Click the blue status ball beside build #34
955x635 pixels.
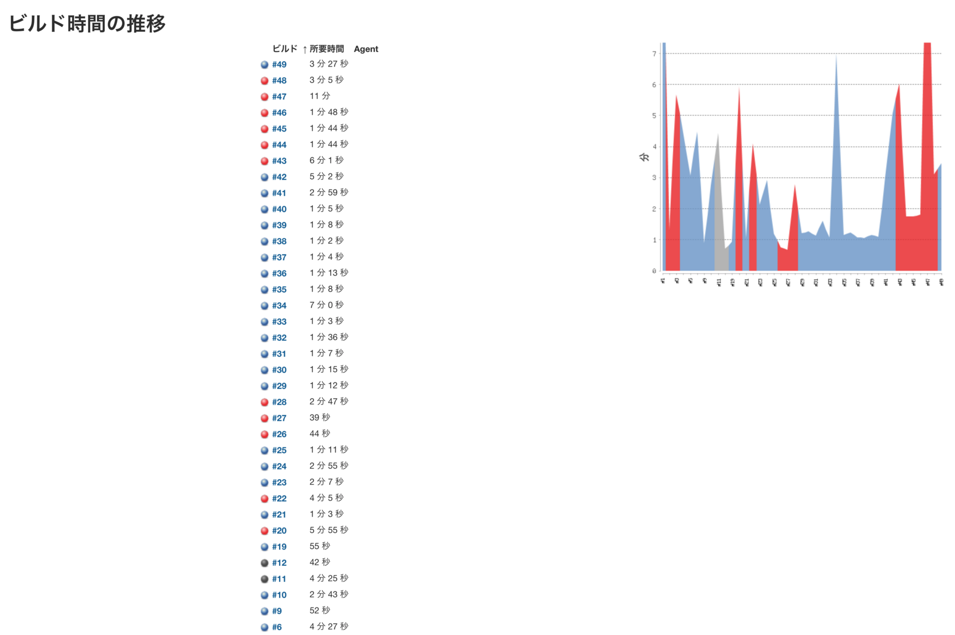click(x=264, y=306)
